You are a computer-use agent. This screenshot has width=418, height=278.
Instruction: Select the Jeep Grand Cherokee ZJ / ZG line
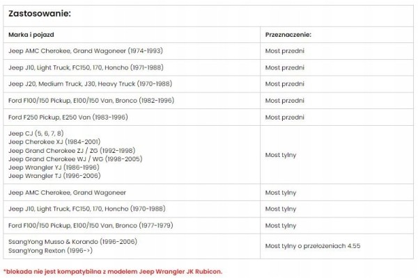click(71, 150)
